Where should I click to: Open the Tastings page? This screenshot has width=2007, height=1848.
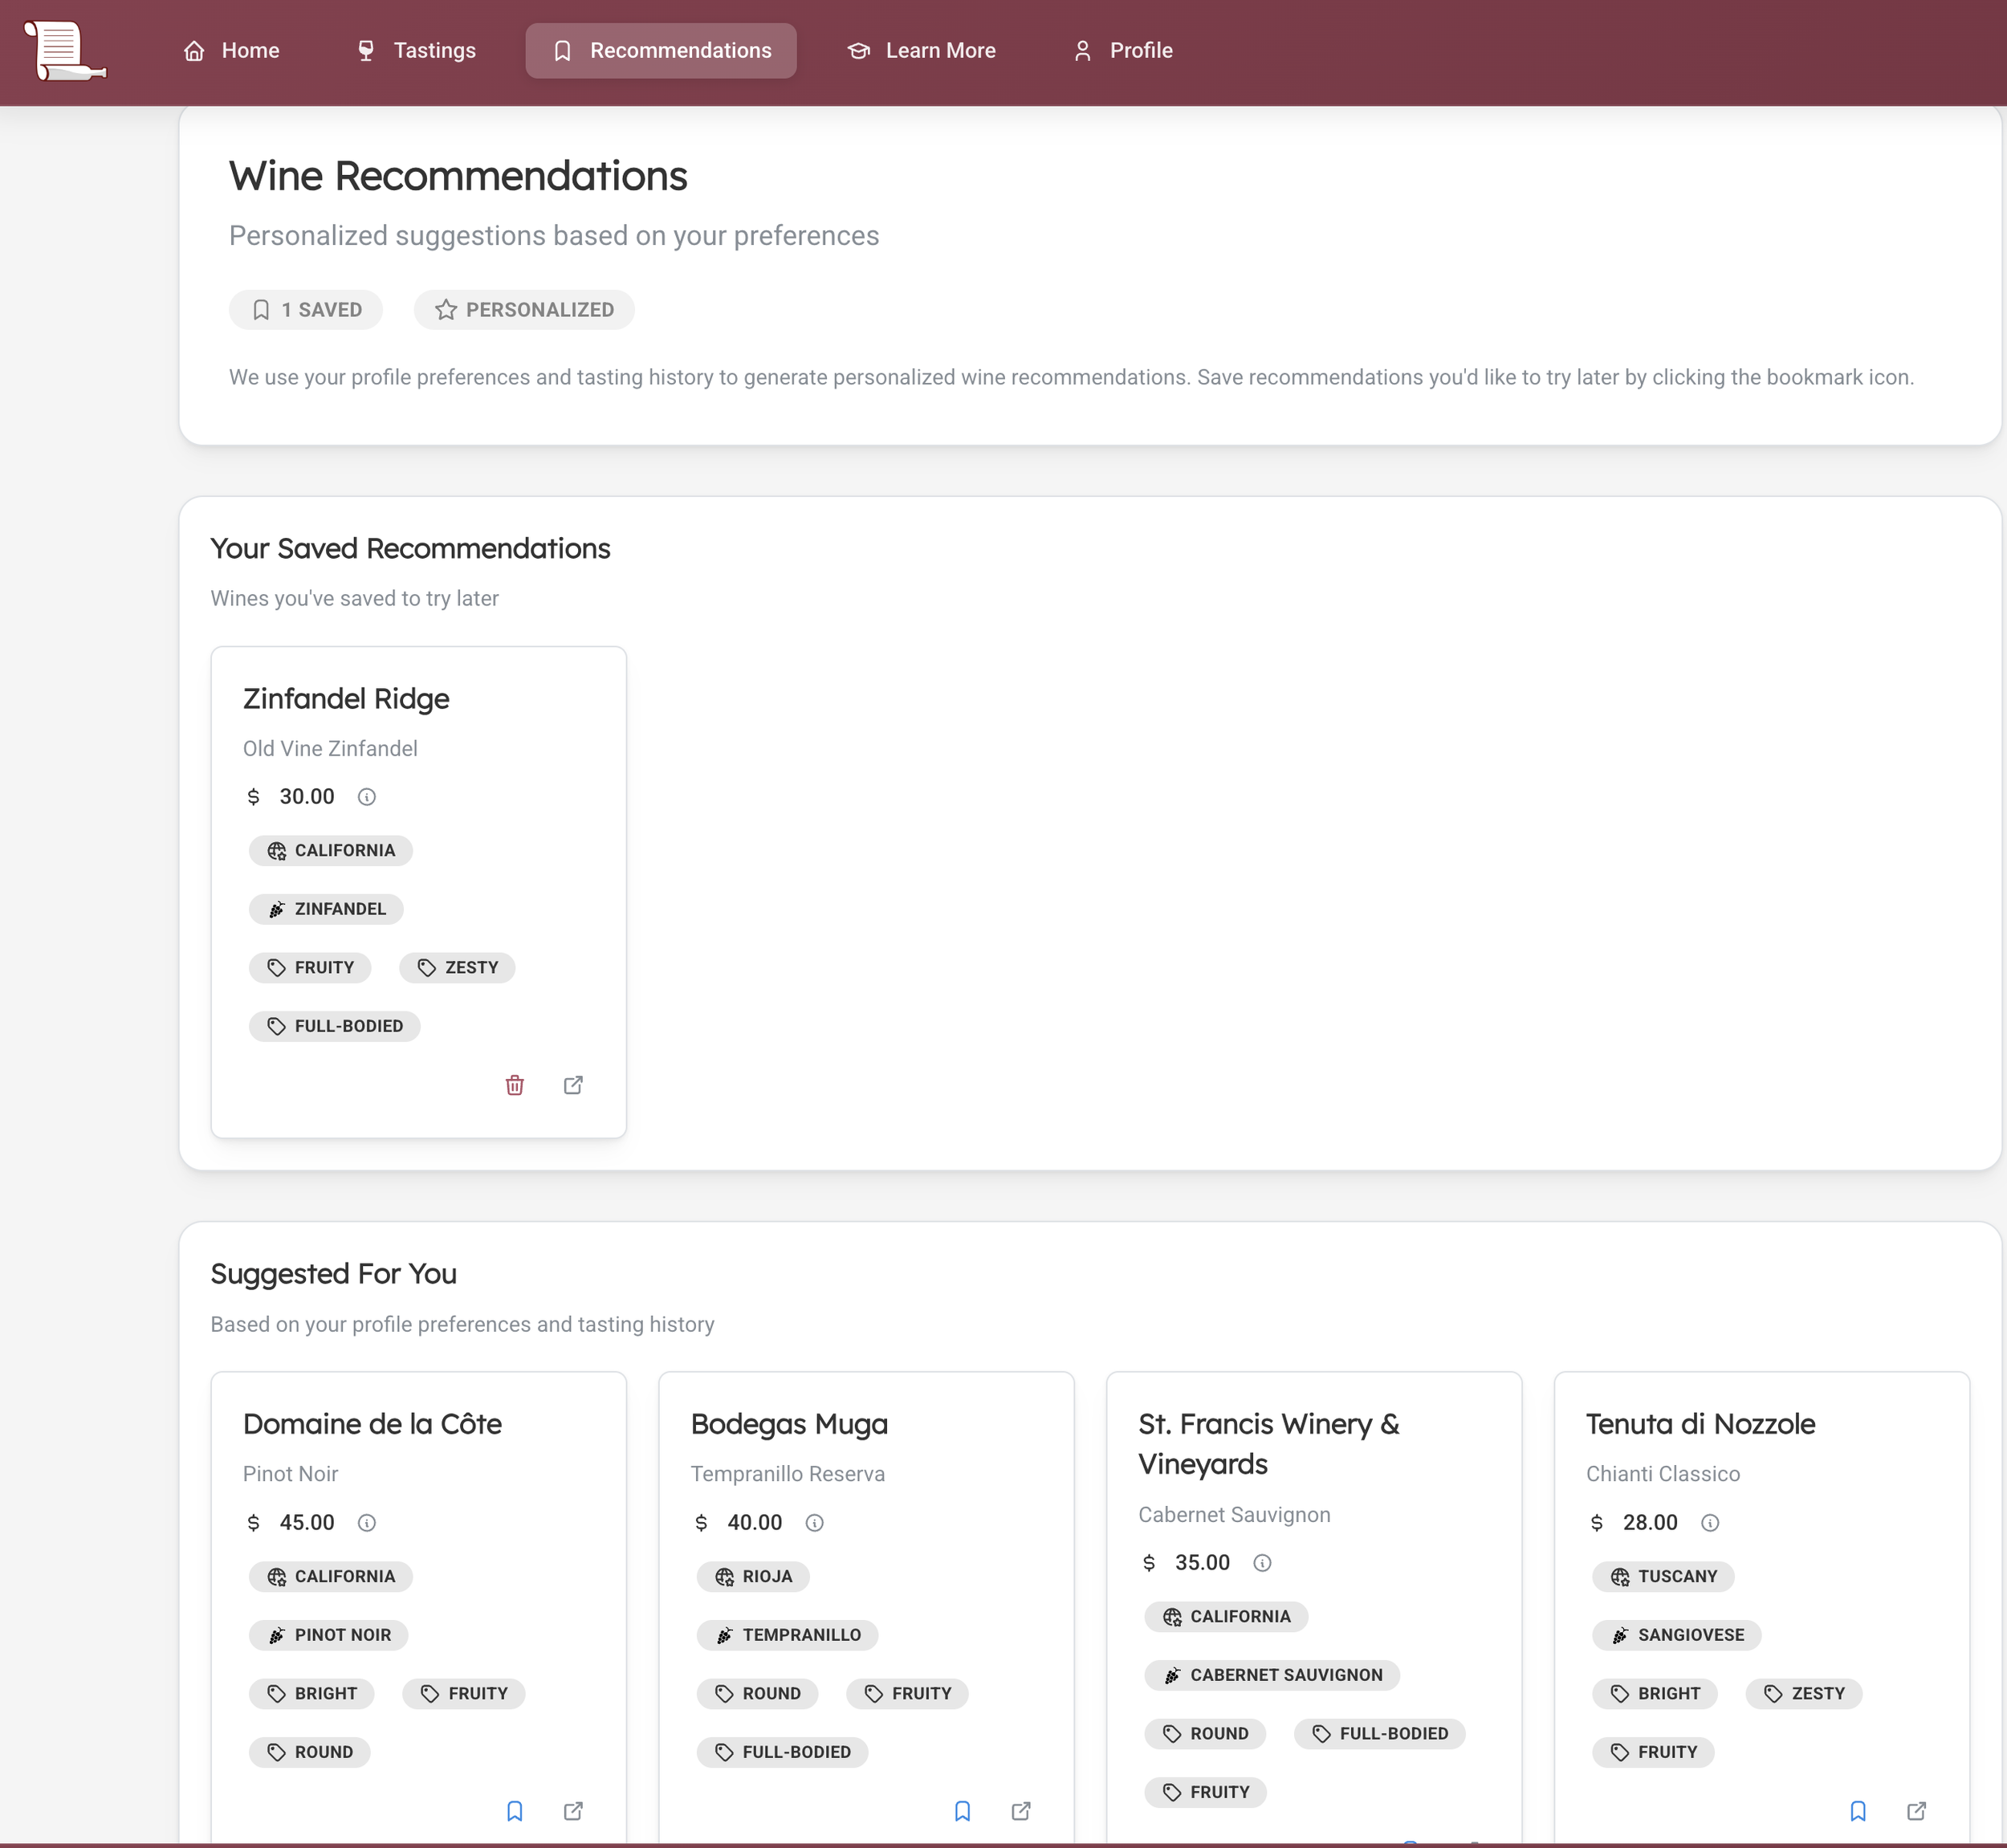click(416, 51)
